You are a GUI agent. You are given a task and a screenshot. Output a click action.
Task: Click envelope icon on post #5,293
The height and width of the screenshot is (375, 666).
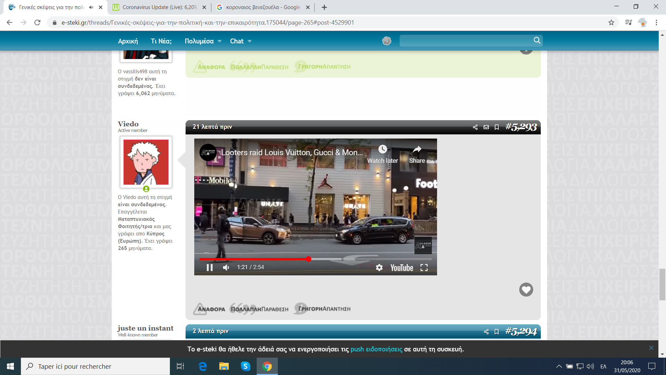pos(486,127)
